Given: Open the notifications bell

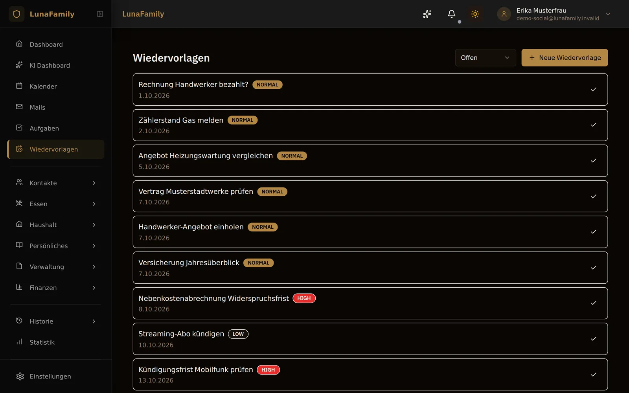Looking at the screenshot, I should pyautogui.click(x=452, y=14).
